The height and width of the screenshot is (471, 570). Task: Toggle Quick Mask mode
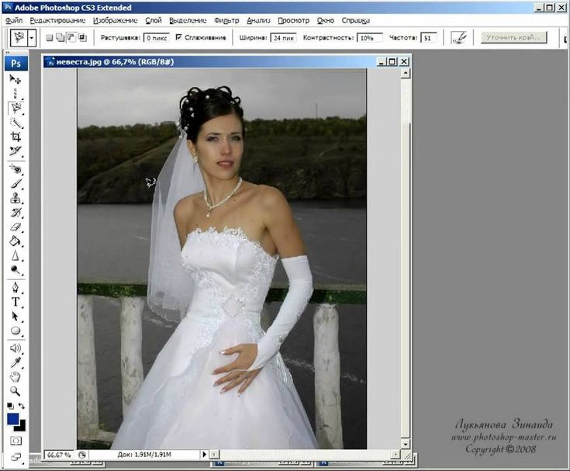coord(16,441)
